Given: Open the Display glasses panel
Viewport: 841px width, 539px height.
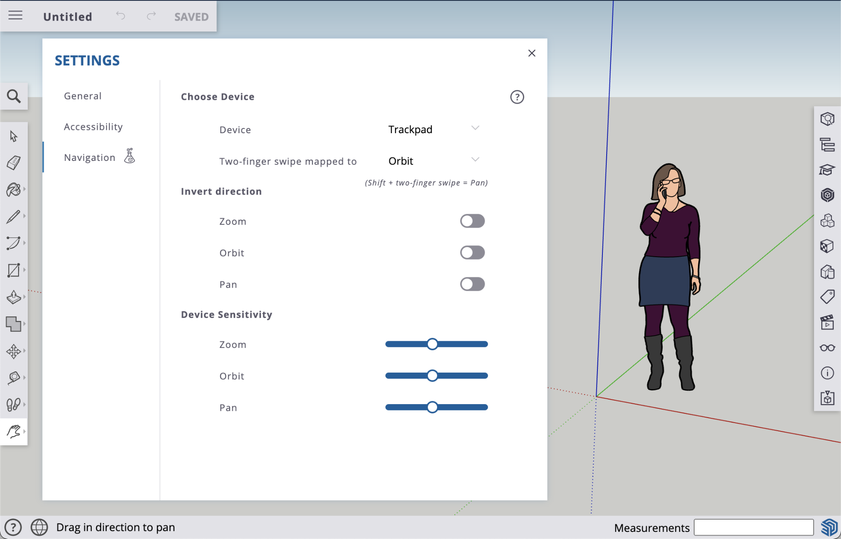Looking at the screenshot, I should click(827, 348).
